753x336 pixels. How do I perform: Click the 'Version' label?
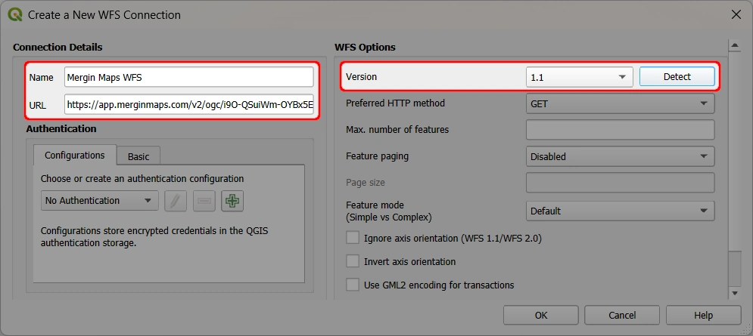[361, 77]
